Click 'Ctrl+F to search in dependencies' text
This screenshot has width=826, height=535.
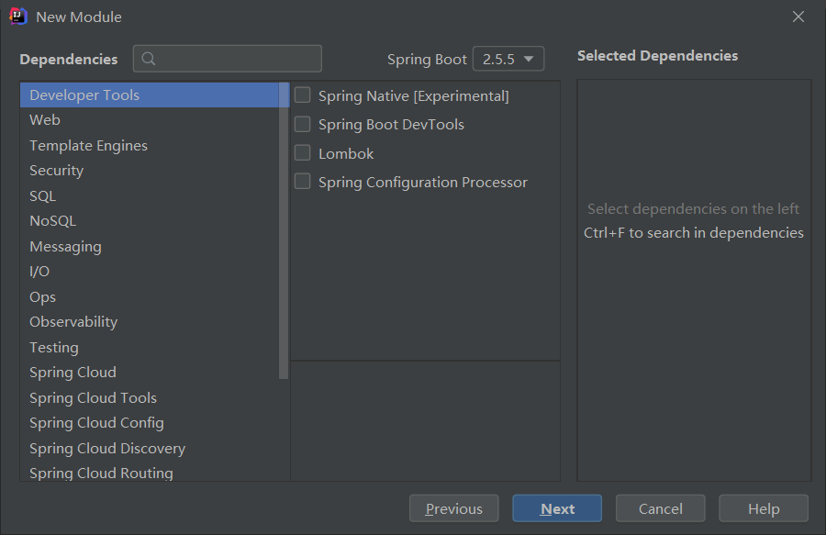pyautogui.click(x=693, y=233)
